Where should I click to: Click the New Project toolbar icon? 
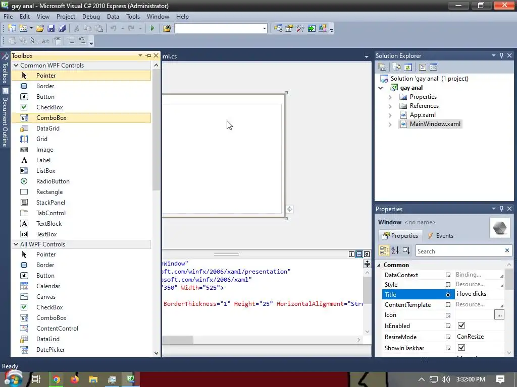(x=12, y=28)
